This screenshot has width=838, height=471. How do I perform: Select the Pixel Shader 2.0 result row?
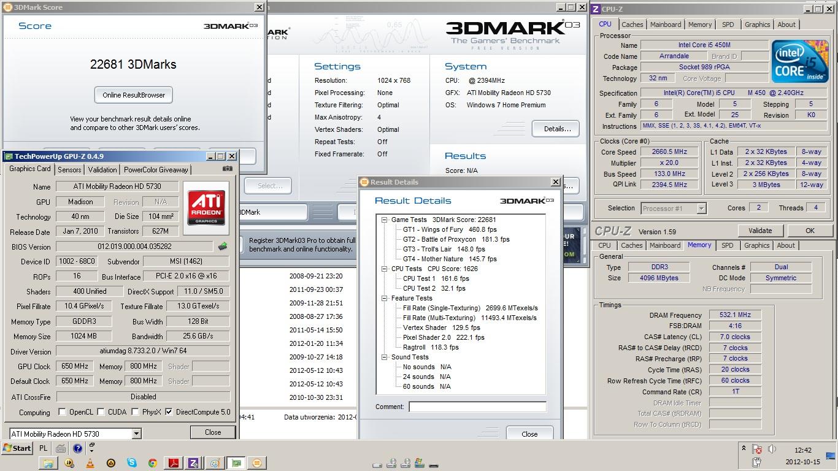click(444, 337)
